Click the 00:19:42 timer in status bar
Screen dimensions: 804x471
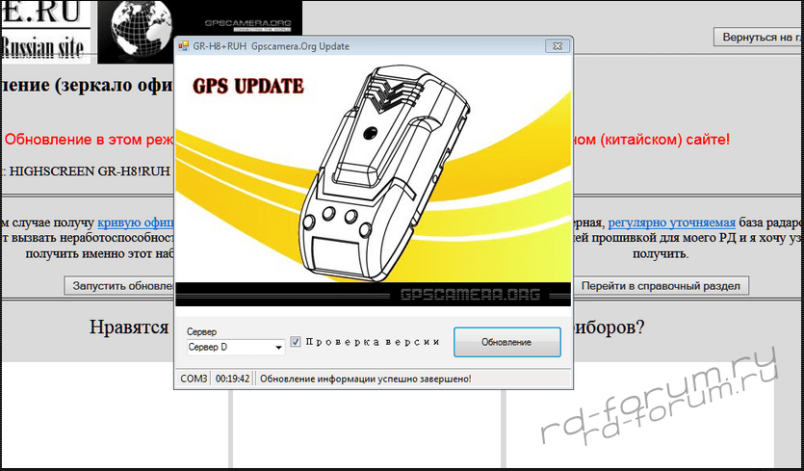232,379
